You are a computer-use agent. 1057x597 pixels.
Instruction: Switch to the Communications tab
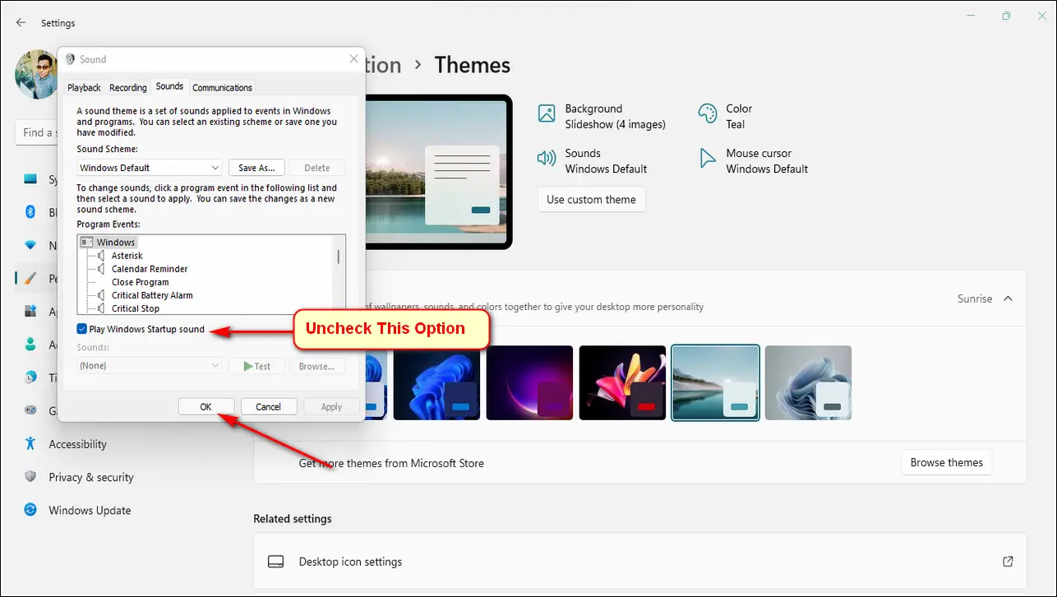tap(222, 87)
